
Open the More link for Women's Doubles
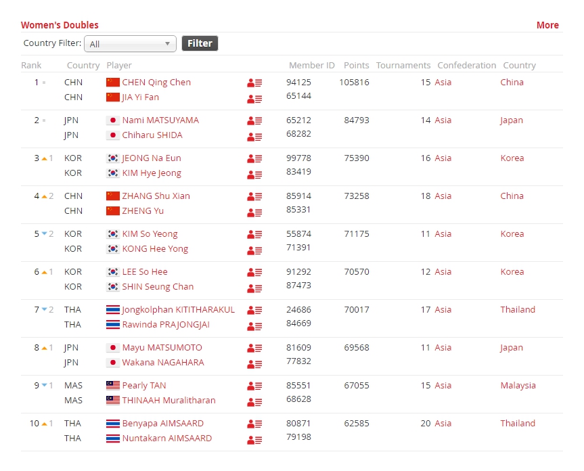pos(547,25)
